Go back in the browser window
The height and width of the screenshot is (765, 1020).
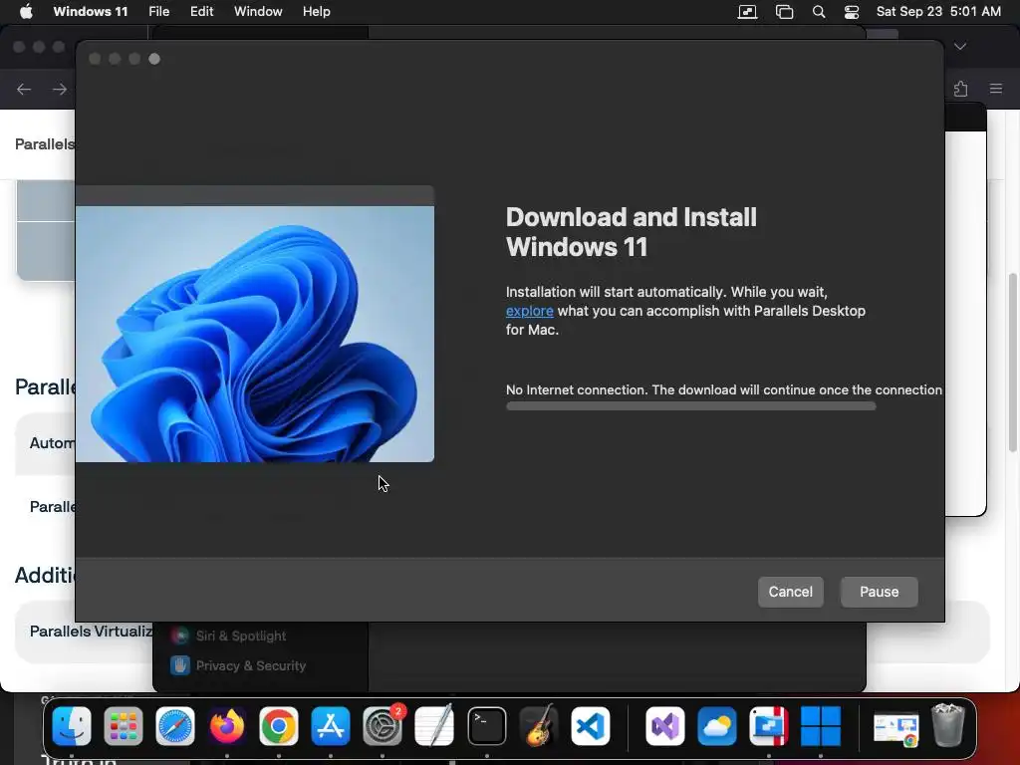[x=24, y=89]
